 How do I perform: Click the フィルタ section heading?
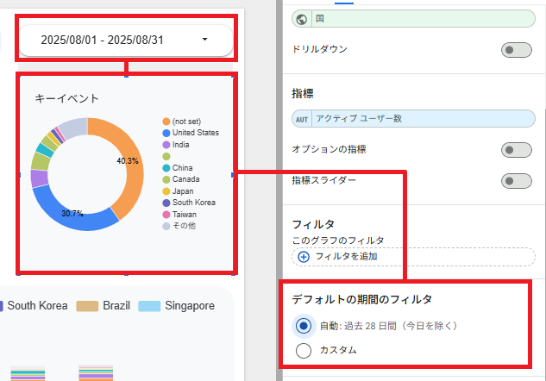tap(313, 224)
